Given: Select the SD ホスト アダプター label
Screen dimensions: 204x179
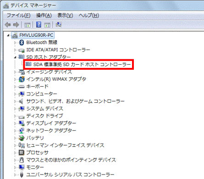Looking at the screenshot, I should pos(49,57).
